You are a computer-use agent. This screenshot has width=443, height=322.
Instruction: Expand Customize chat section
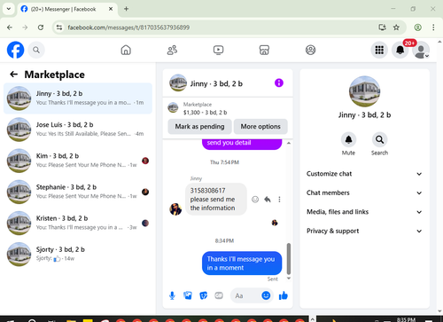point(364,174)
